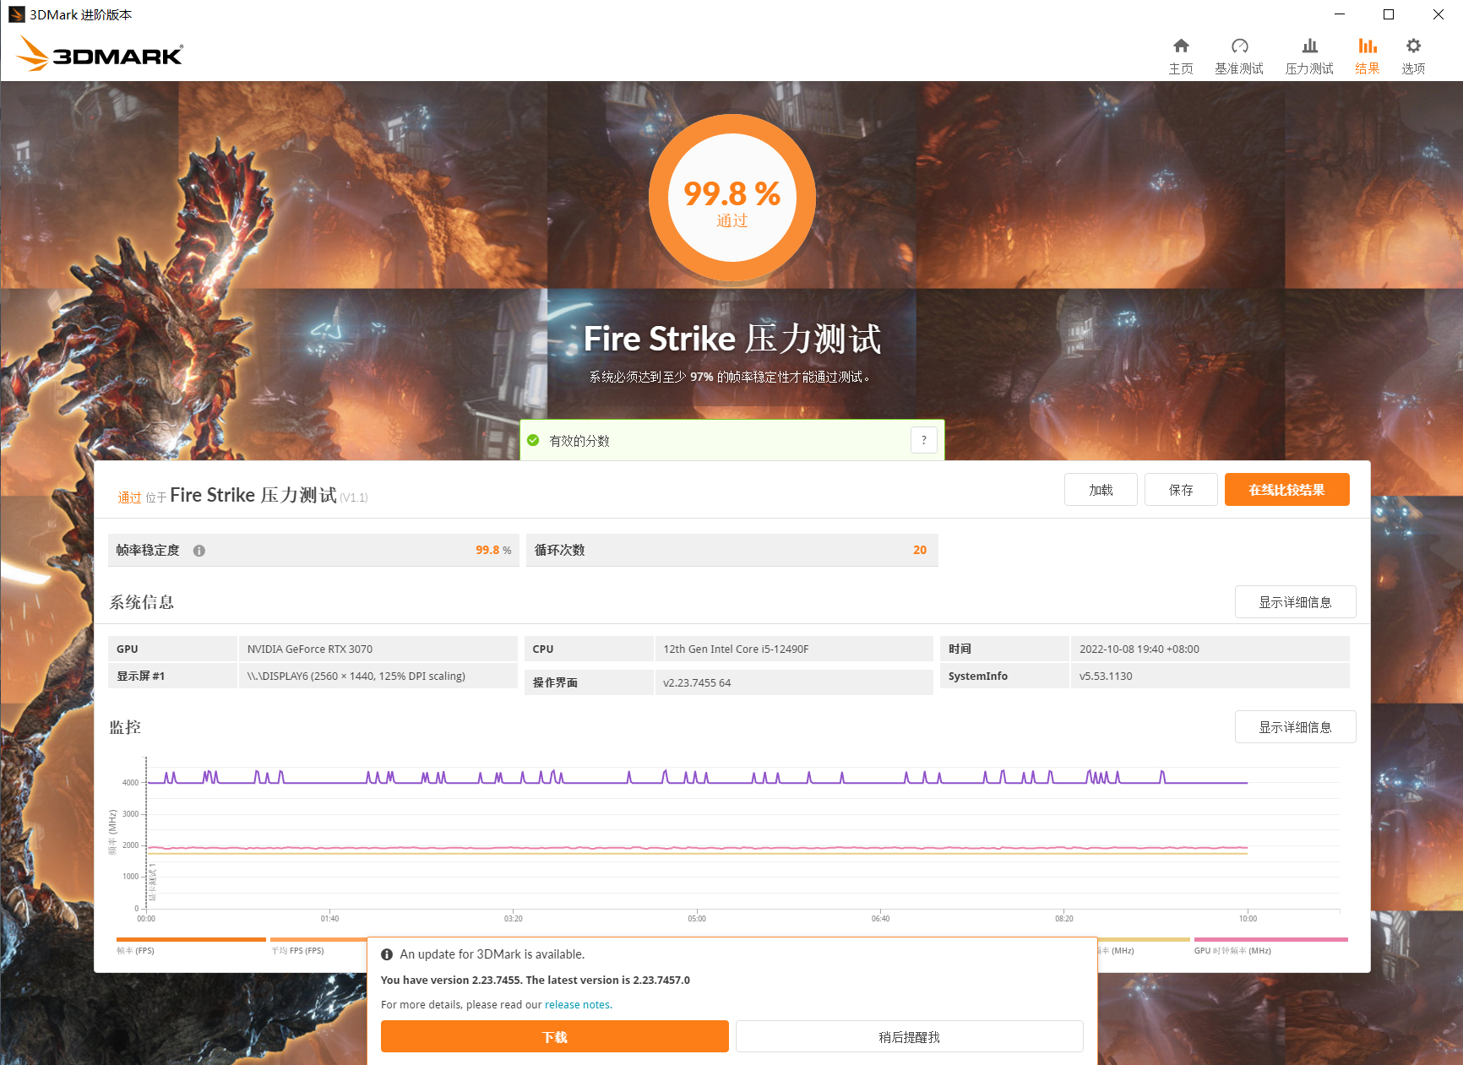Screen dimensions: 1463x1065
Task: Click the 通过 link in result title
Action: pyautogui.click(x=129, y=497)
